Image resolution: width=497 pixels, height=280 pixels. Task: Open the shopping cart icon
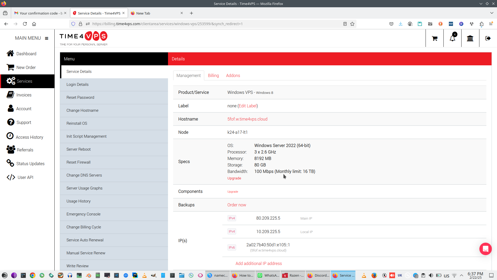(x=435, y=38)
